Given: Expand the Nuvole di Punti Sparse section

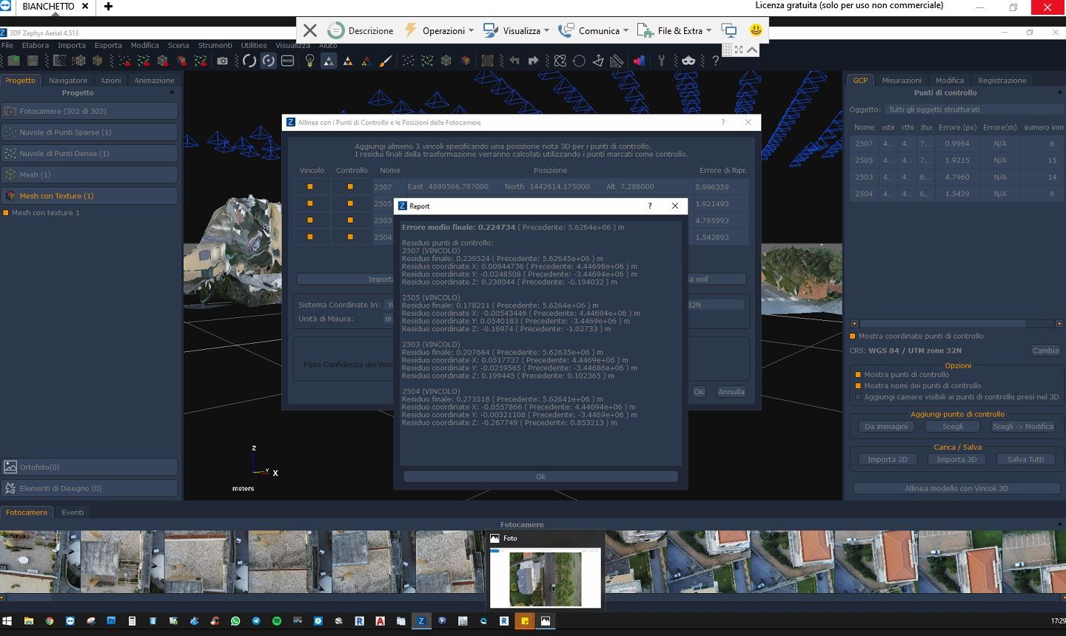Looking at the screenshot, I should [x=90, y=132].
